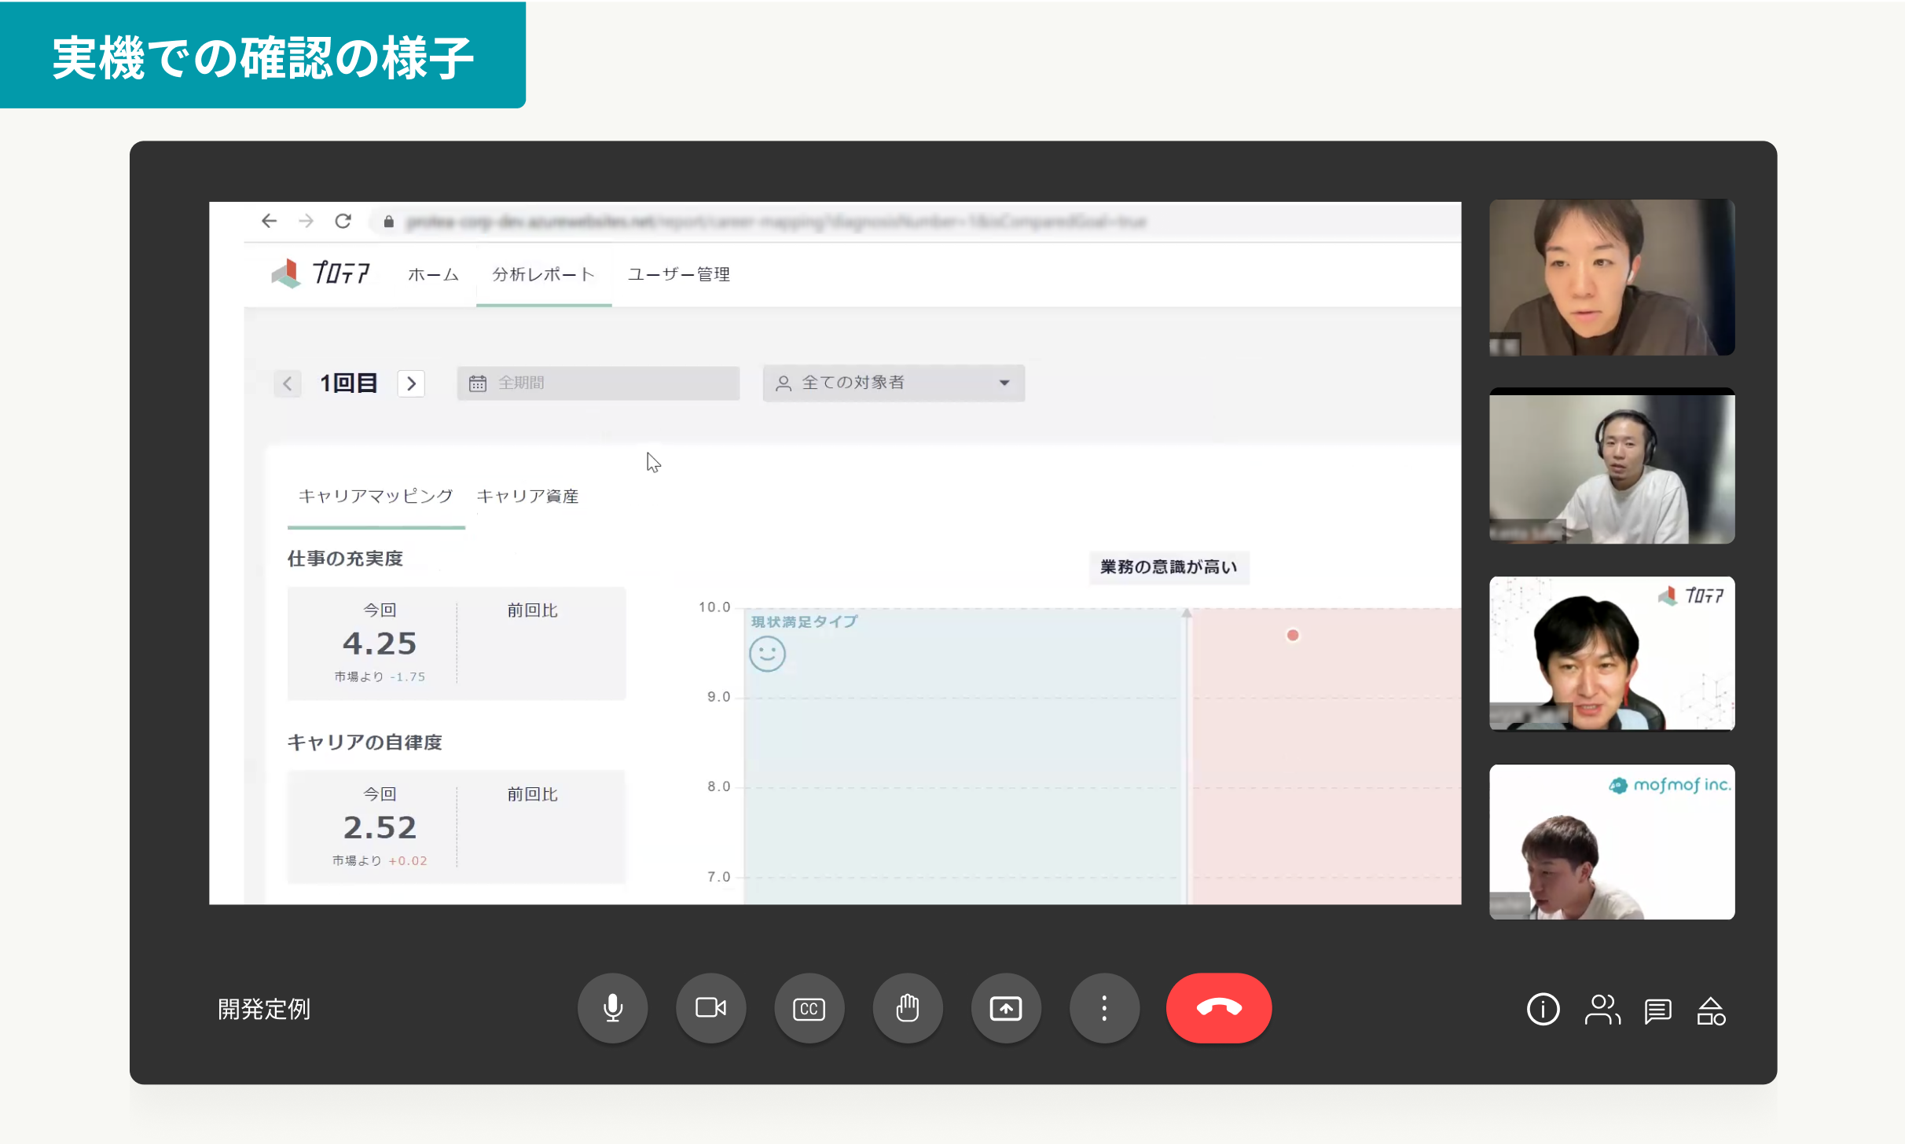Mute the microphone in call controls
Screen dimensions: 1905x1144
(612, 1008)
